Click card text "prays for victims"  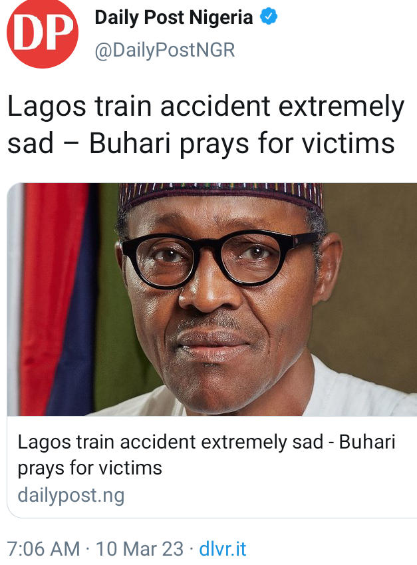[x=90, y=468]
